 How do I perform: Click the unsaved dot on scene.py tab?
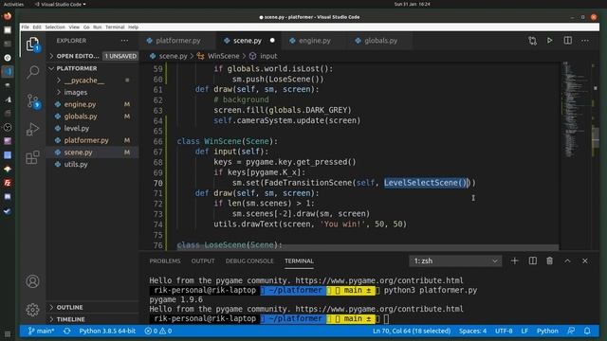point(272,40)
